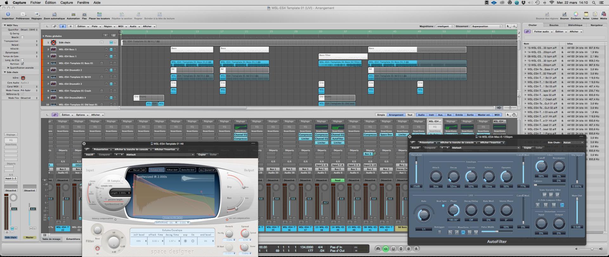This screenshot has height=257, width=609.
Task: Click the Side chain track icon
Action: [53, 42]
